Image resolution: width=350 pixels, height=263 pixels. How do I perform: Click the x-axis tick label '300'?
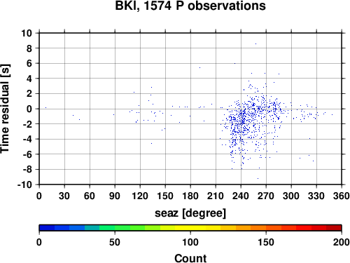[x=291, y=196]
